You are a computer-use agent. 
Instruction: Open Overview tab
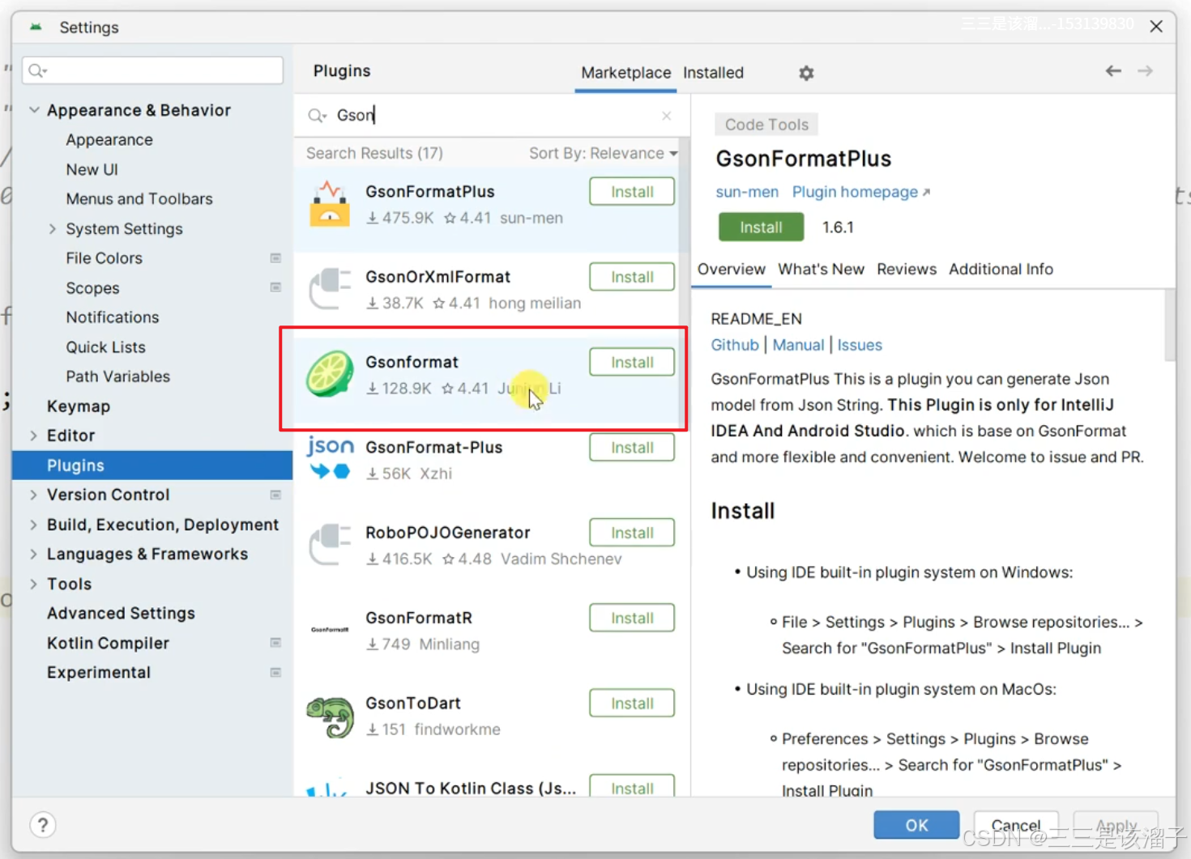coord(731,269)
